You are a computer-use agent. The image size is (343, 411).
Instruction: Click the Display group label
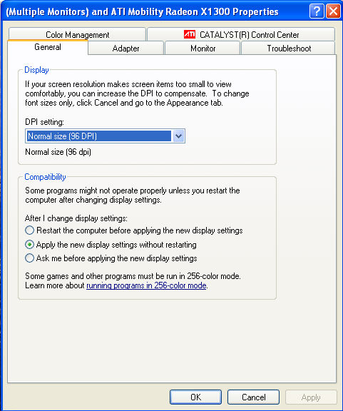[36, 70]
